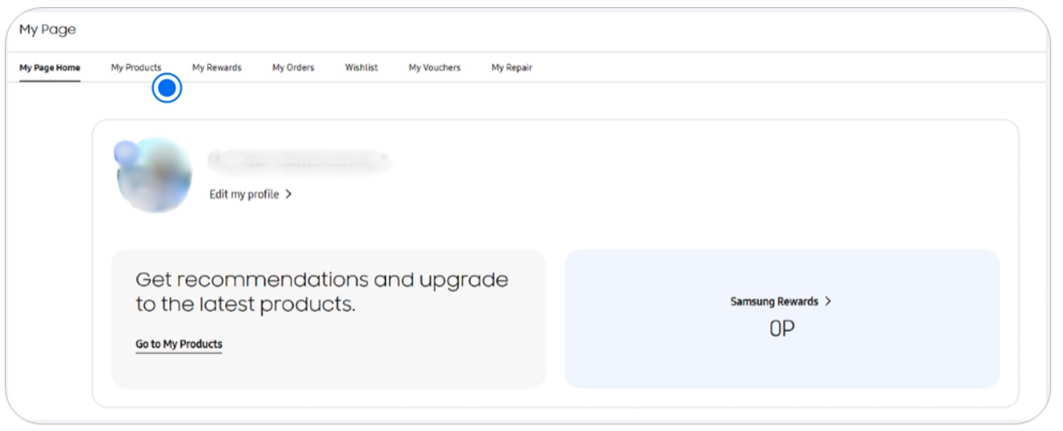Open the Samsung Rewards link

(x=774, y=301)
